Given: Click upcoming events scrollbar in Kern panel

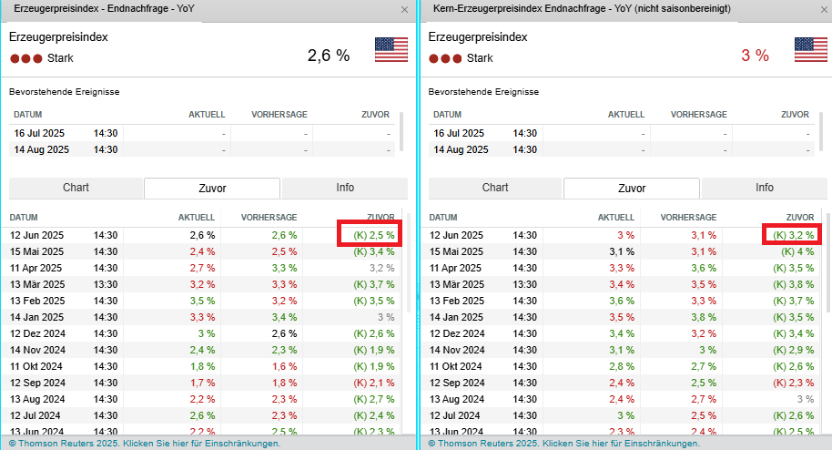Looking at the screenshot, I should (821, 131).
